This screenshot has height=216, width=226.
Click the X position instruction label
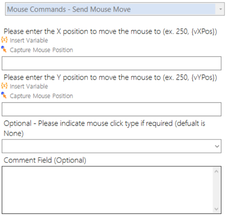[110, 32]
